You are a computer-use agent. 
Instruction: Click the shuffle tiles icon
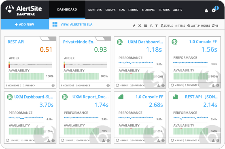coord(140,26)
